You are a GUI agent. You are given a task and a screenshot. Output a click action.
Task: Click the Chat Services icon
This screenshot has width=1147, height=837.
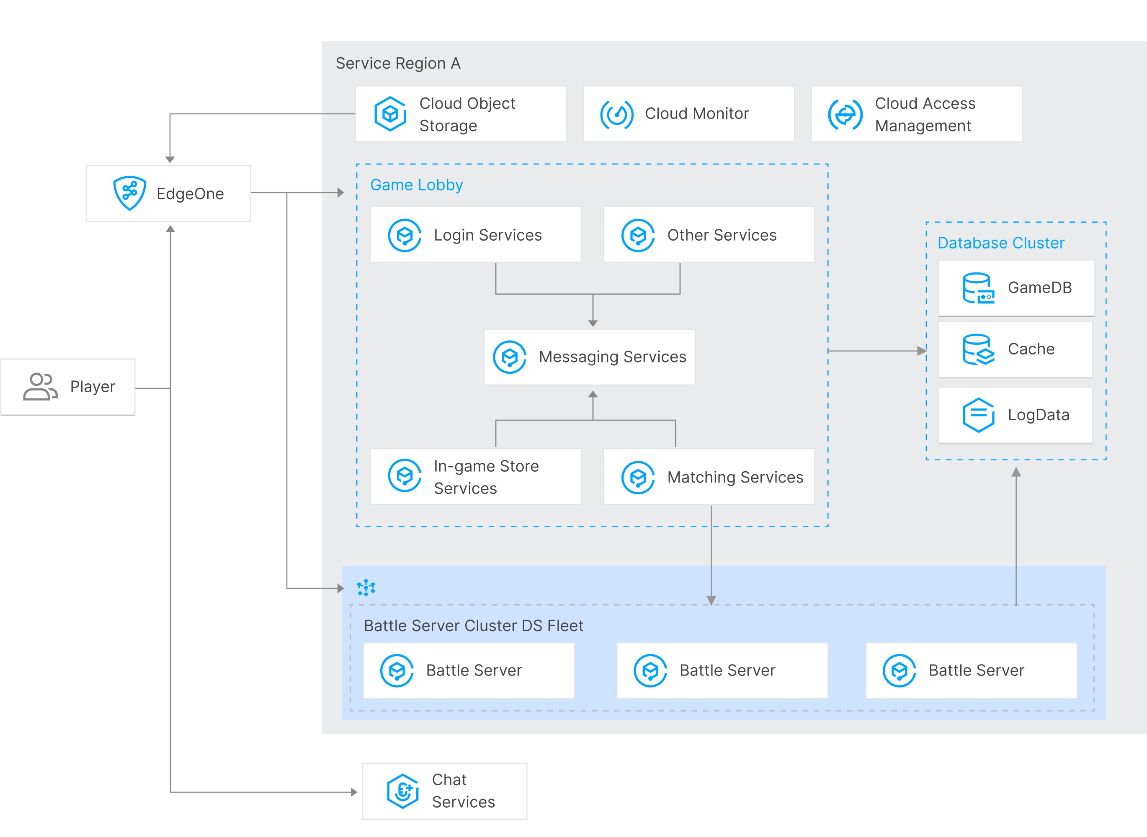pyautogui.click(x=402, y=791)
